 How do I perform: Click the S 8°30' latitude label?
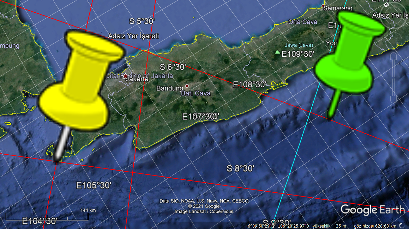[240, 168]
